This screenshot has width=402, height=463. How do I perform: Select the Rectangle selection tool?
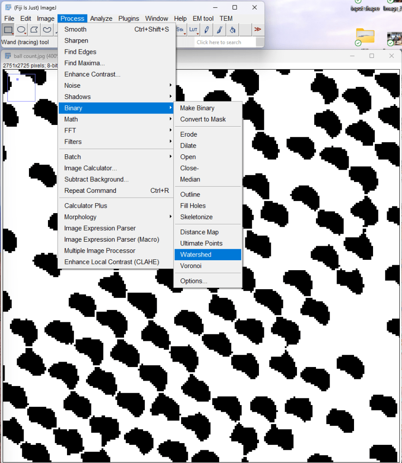tap(8, 30)
